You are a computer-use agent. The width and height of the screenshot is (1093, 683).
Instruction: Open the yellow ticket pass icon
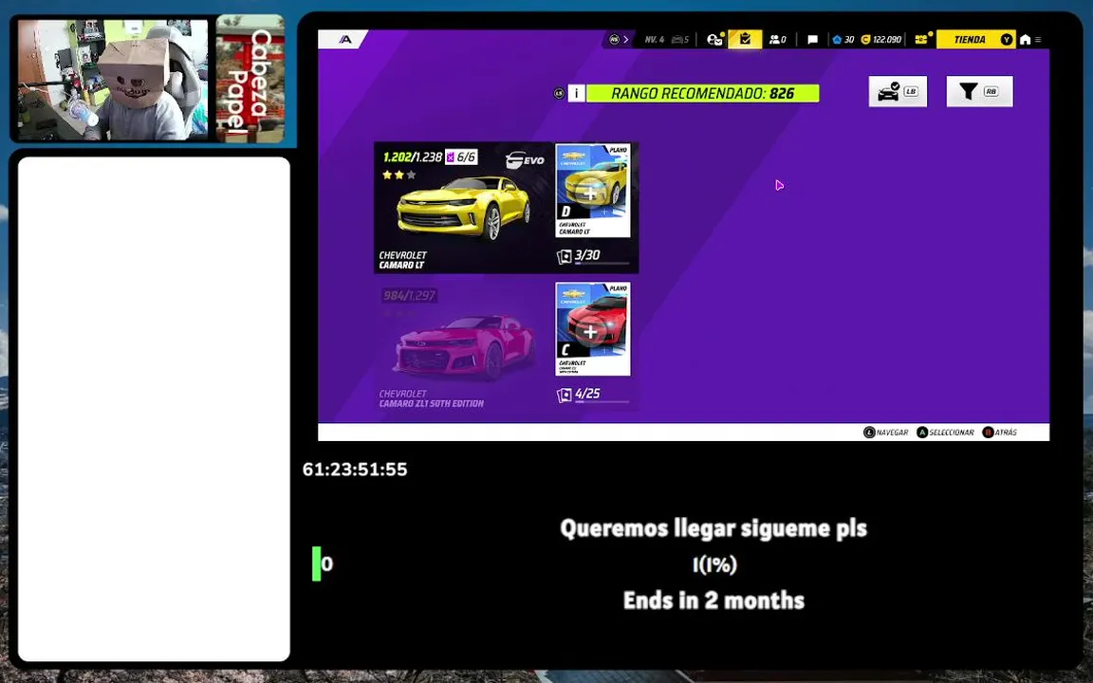[922, 40]
